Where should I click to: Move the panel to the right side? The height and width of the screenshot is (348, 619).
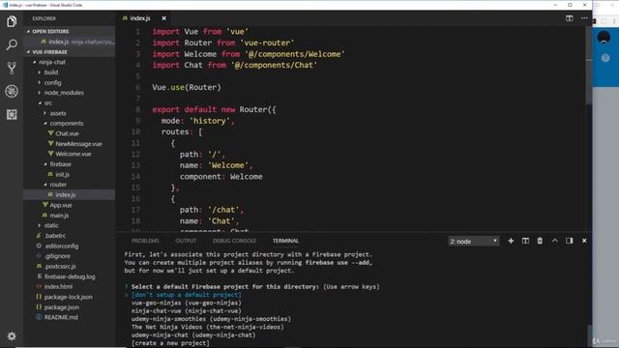pos(569,241)
